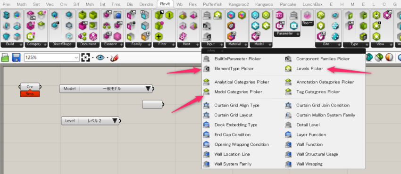
Task: Select the Zoom extents icon
Action: [86, 58]
